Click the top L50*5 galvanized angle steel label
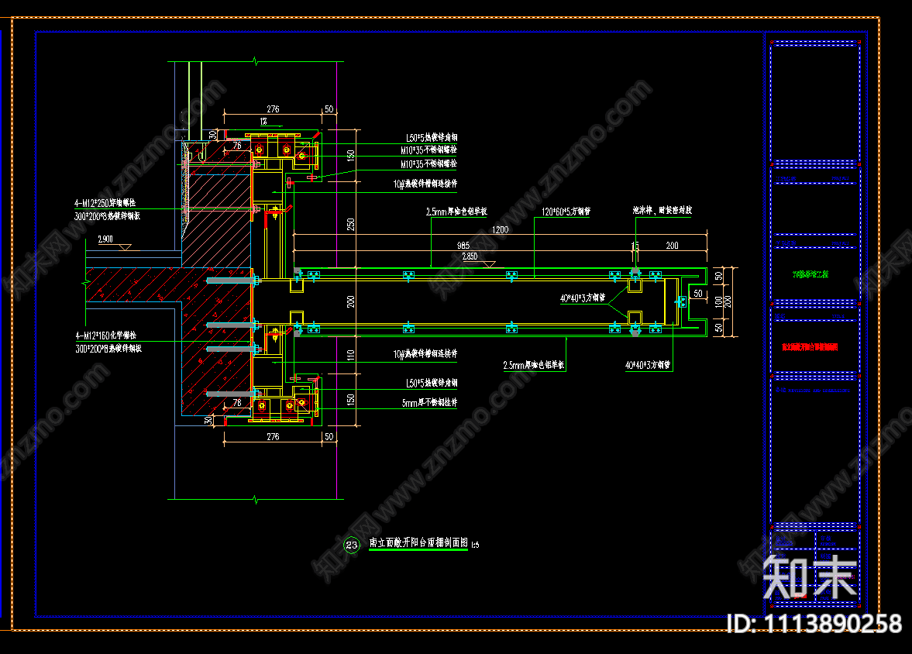The height and width of the screenshot is (654, 912). [431, 137]
